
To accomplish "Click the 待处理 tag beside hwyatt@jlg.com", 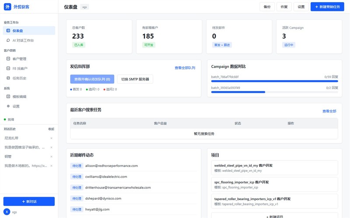I will click(x=77, y=209).
